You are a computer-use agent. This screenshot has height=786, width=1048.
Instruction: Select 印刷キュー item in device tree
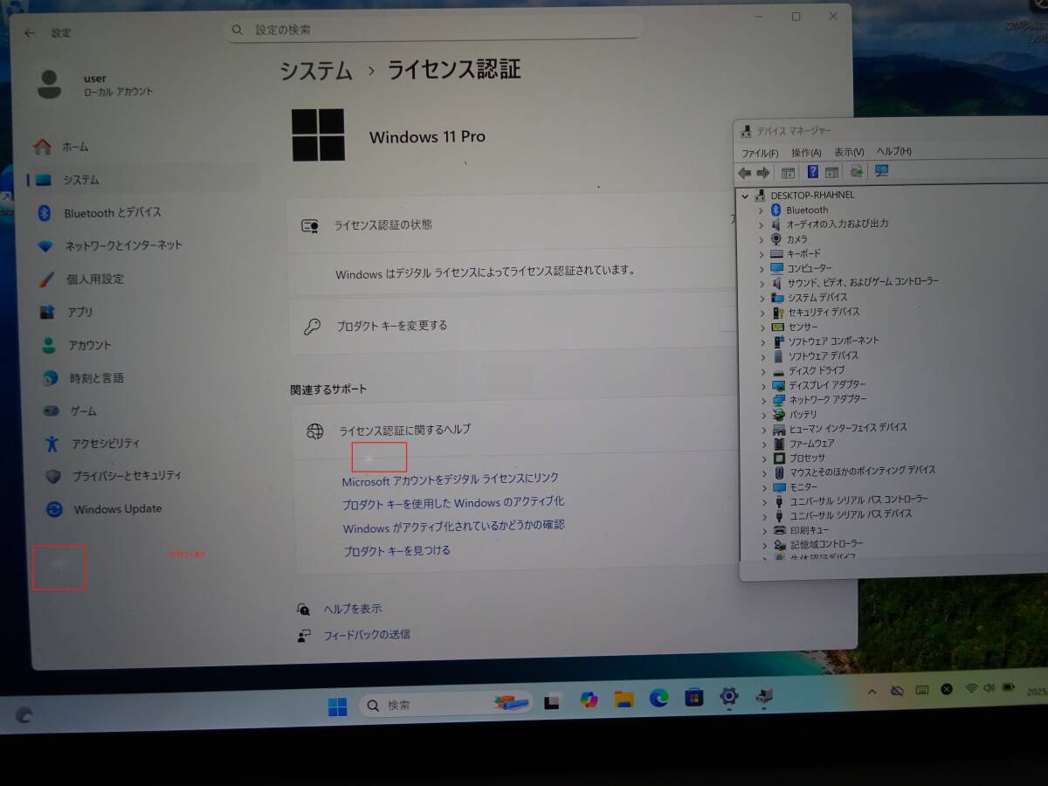point(810,530)
